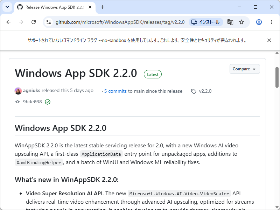Maximize the Chrome window
This screenshot has height=210, width=280.
click(x=255, y=7)
